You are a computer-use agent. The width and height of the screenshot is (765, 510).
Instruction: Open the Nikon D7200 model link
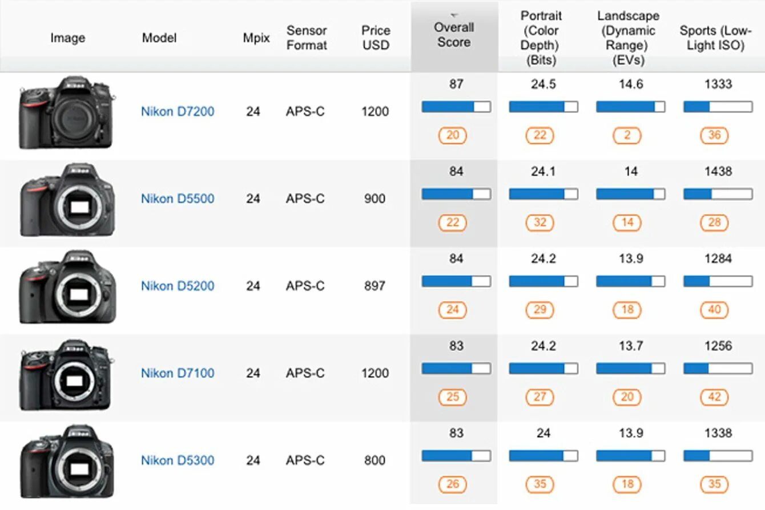pos(178,111)
